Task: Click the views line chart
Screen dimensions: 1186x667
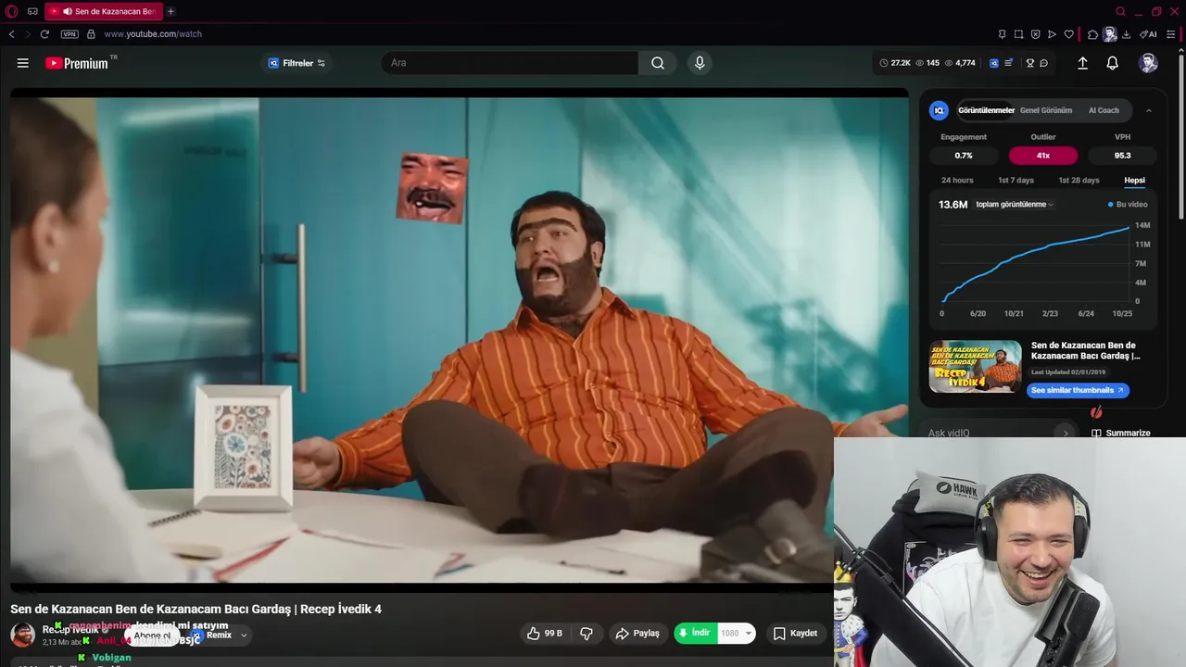Action: 1036,264
